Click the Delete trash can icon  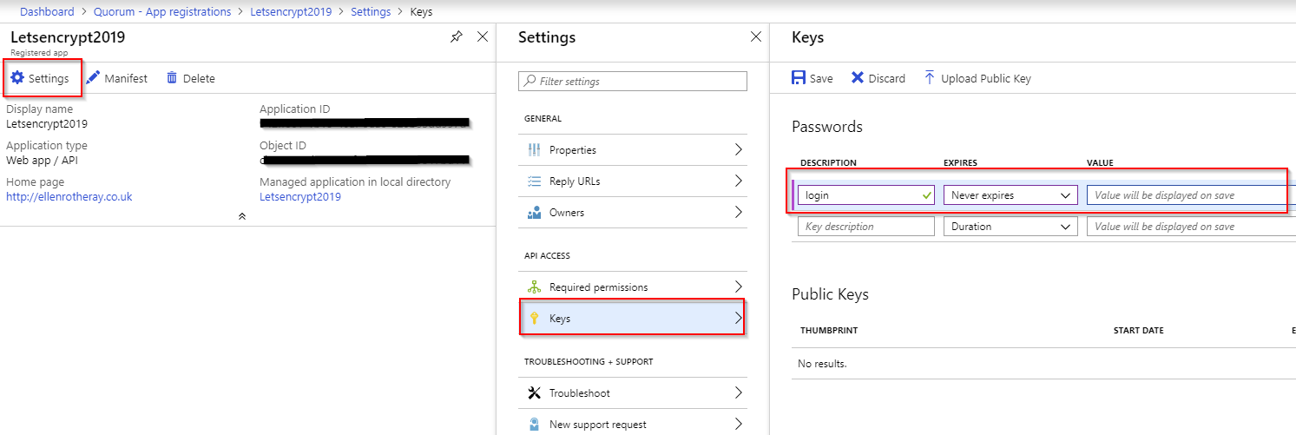click(x=172, y=78)
